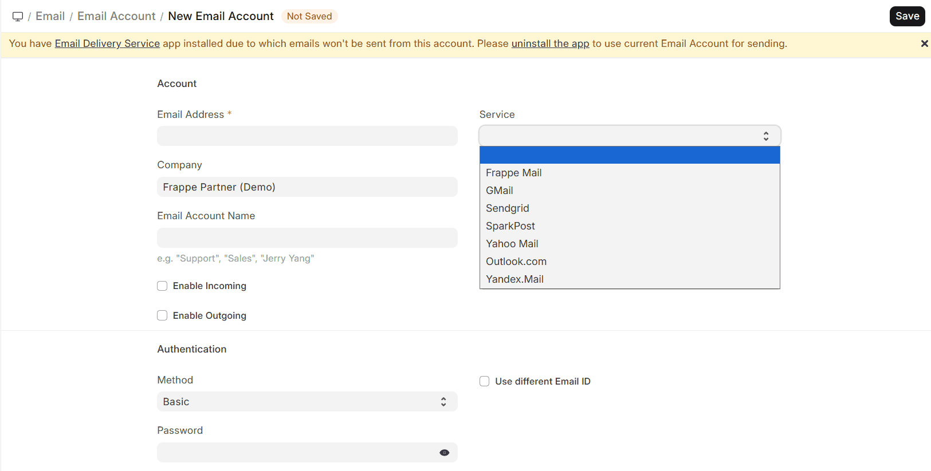Click the Company field Frappe Partner (Demo)
Viewport: 931px width, 471px height.
[307, 187]
